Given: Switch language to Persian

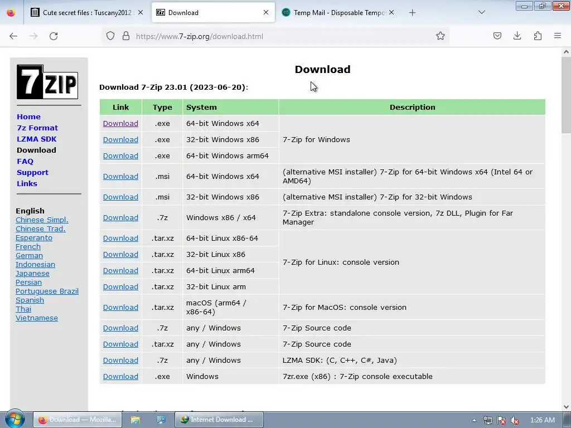Looking at the screenshot, I should (29, 283).
